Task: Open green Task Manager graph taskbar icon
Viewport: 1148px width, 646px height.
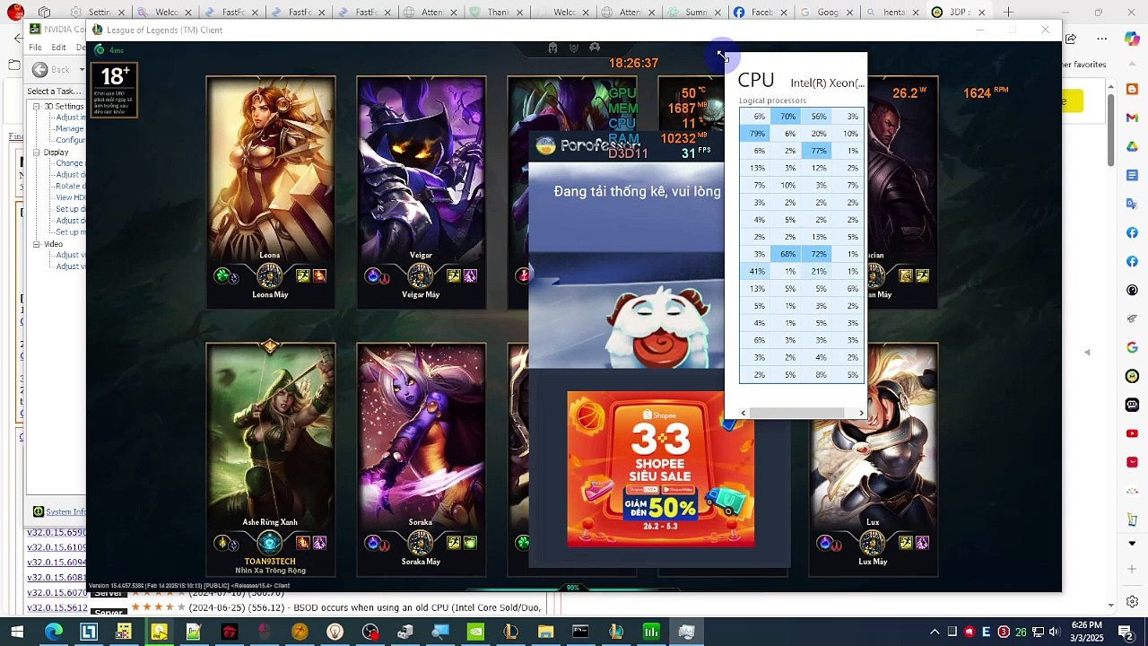Action: (x=651, y=632)
